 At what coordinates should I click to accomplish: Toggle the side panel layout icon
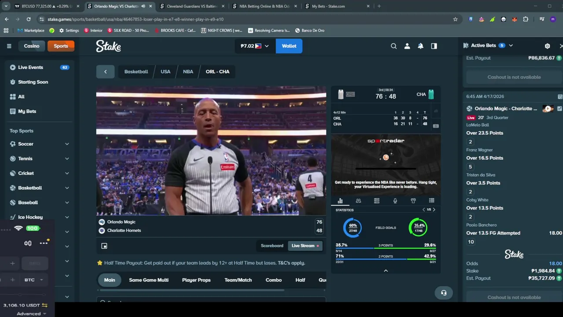[x=434, y=46]
